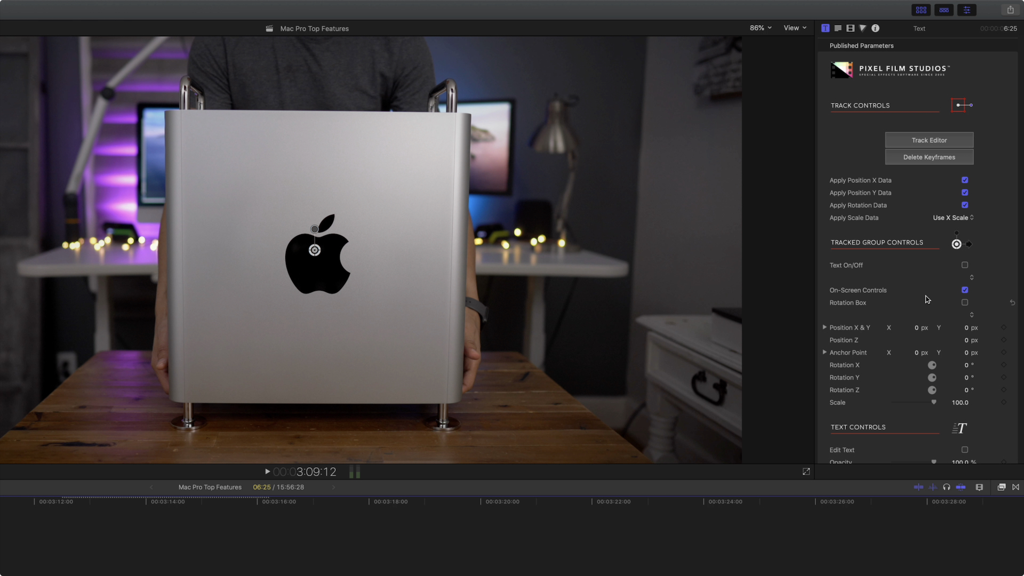Open the Share export icon
The width and height of the screenshot is (1024, 576).
pos(1010,10)
